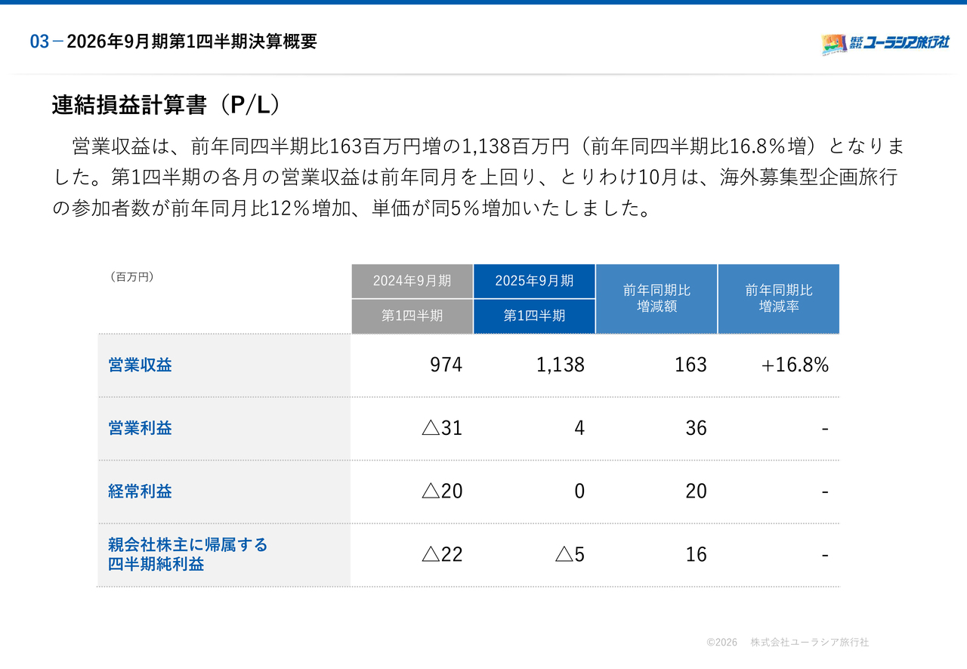This screenshot has width=967, height=669.
Task: Click the （百万円） unit label
Action: tap(132, 277)
